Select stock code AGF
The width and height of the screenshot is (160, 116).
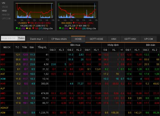pos(3,74)
